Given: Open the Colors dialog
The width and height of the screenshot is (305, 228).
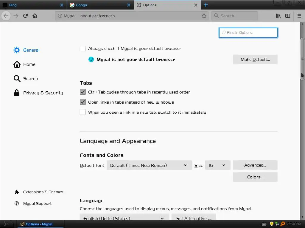Looking at the screenshot, I should [x=255, y=177].
